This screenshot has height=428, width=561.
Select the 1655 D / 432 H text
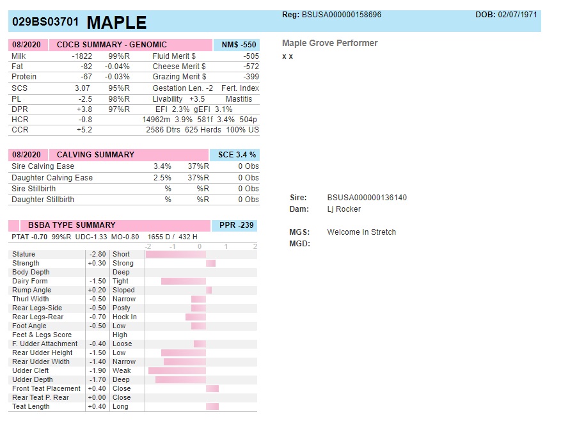pos(173,237)
